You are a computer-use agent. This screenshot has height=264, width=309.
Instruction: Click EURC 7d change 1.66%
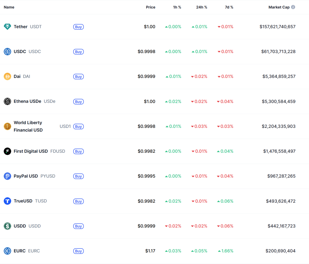tap(226, 251)
